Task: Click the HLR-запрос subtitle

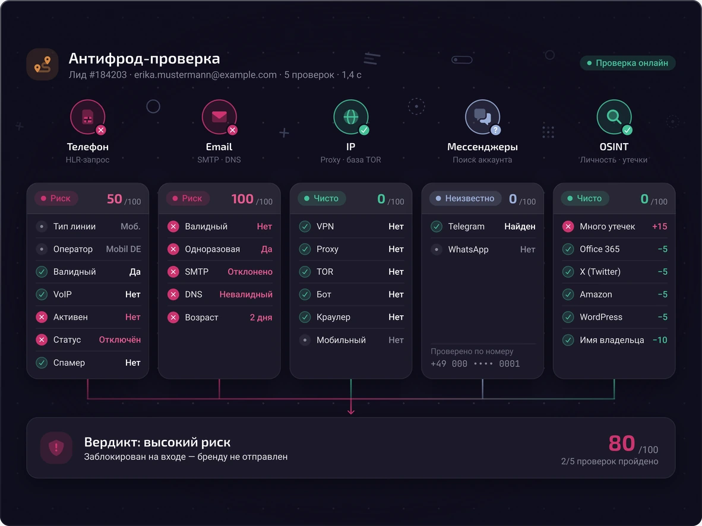Action: click(x=88, y=160)
